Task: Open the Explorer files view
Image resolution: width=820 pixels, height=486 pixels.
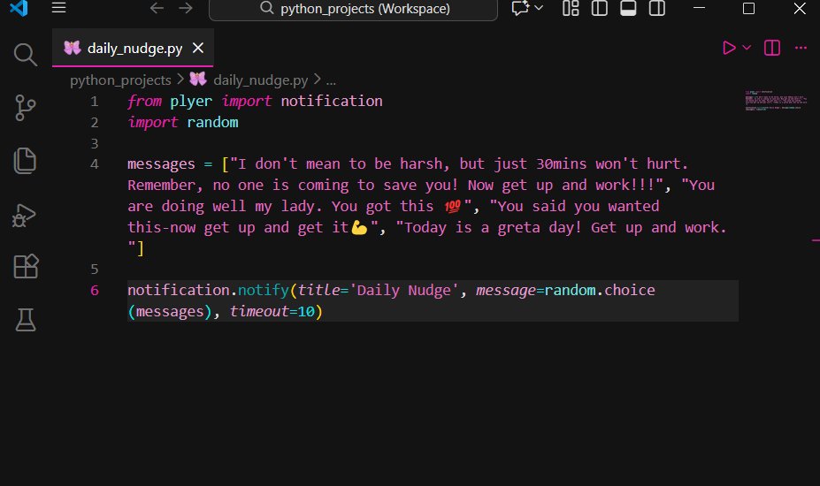Action: tap(25, 161)
